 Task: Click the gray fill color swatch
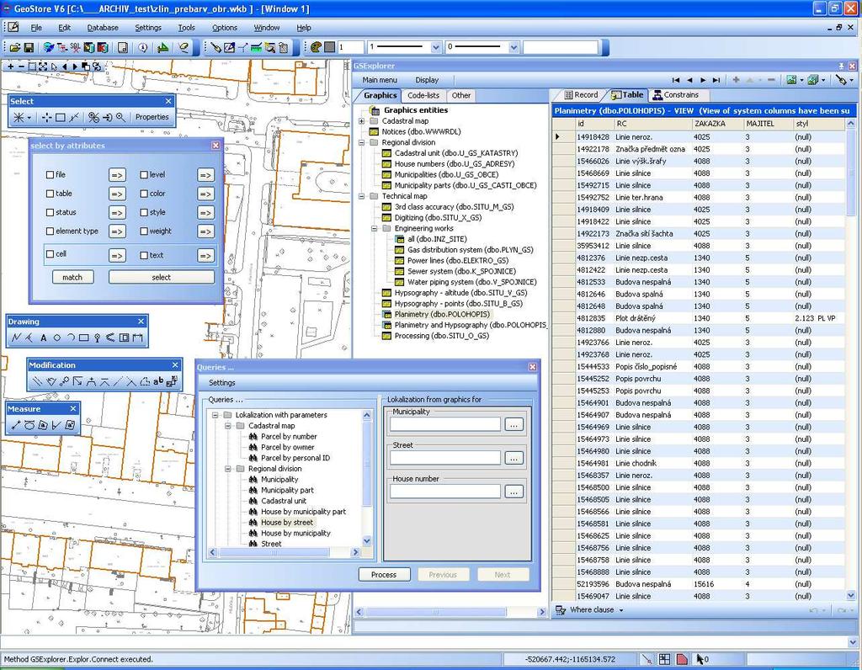coord(330,47)
